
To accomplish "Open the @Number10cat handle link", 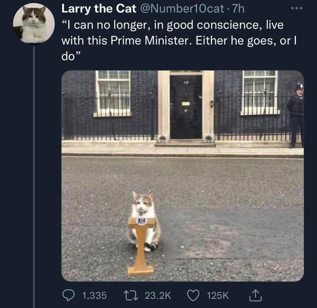I will click(x=182, y=9).
